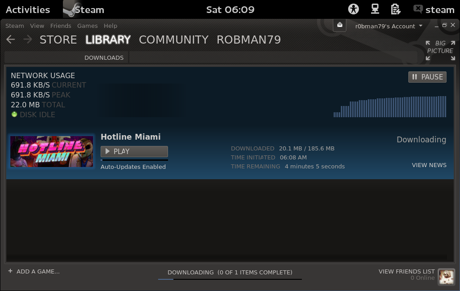Click the network usage bar graph
The width and height of the screenshot is (460, 291).
[x=389, y=106]
